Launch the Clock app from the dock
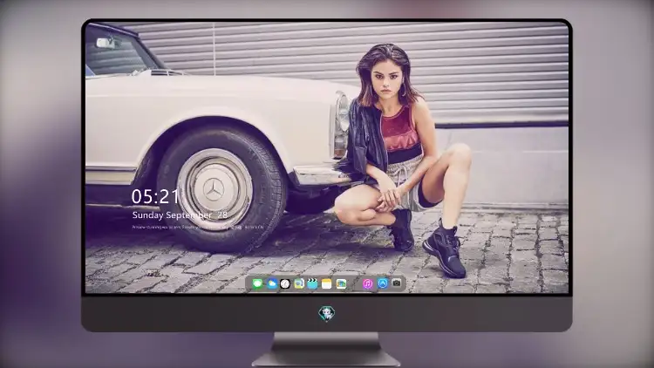This screenshot has width=654, height=368. coord(285,283)
